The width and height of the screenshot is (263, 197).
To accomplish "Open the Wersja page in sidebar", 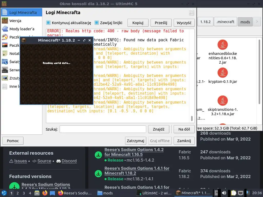I will pos(22,21).
